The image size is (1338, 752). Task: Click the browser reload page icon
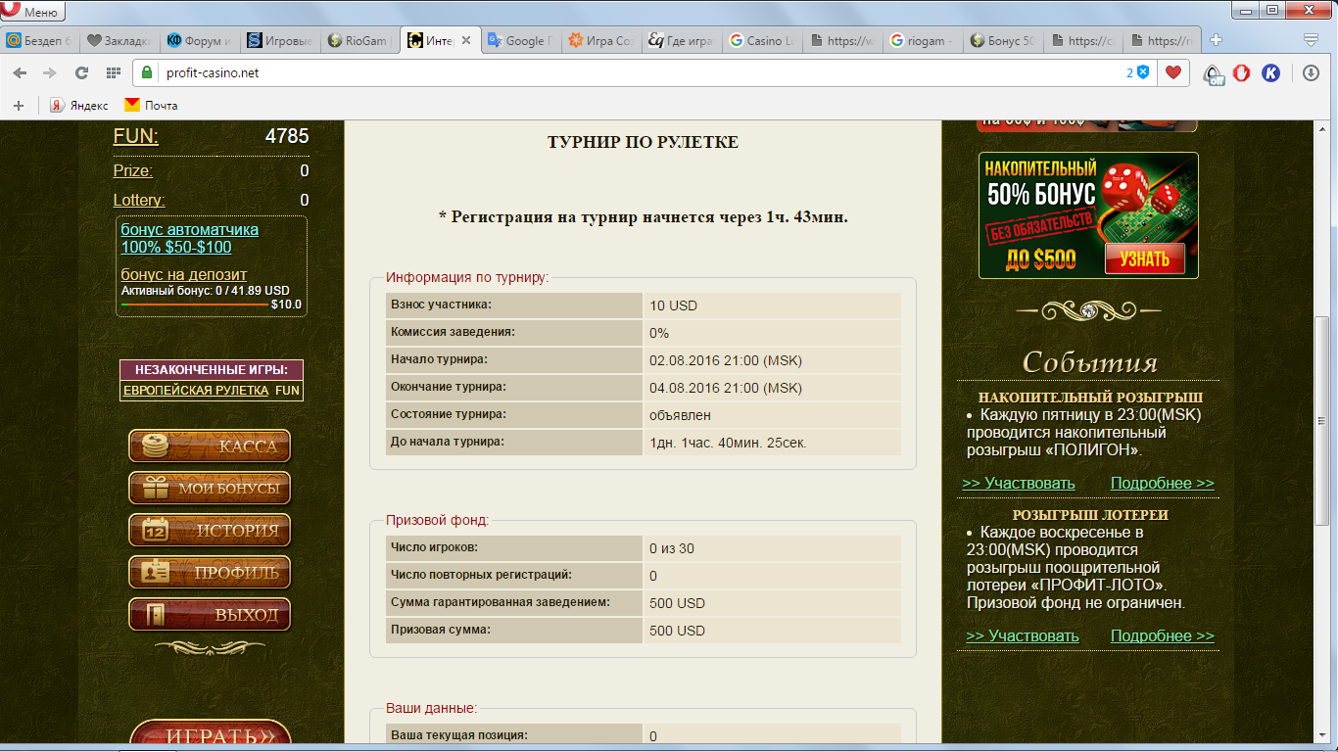(81, 72)
